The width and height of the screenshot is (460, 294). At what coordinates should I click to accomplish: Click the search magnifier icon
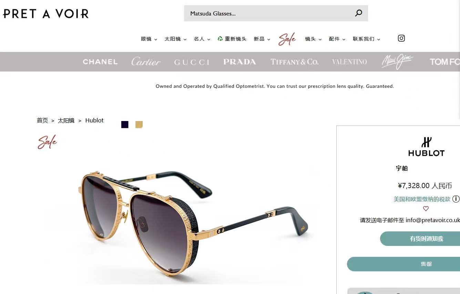point(359,13)
